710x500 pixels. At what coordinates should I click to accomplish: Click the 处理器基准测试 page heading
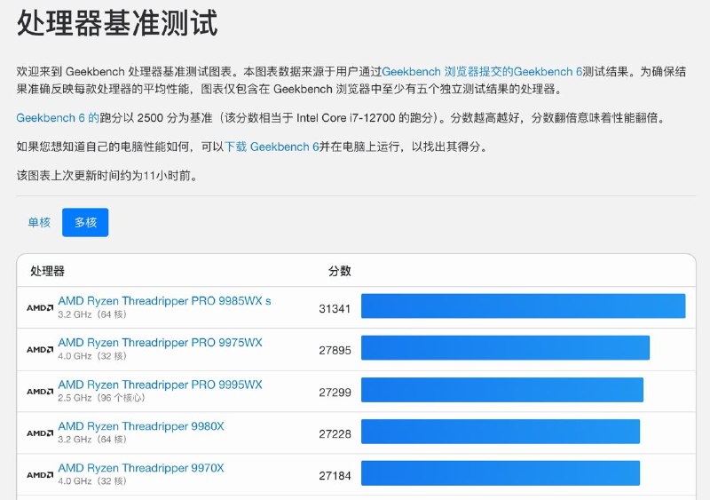click(x=117, y=23)
